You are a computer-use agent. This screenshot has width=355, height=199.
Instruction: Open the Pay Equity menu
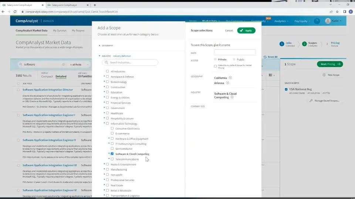(302, 21)
